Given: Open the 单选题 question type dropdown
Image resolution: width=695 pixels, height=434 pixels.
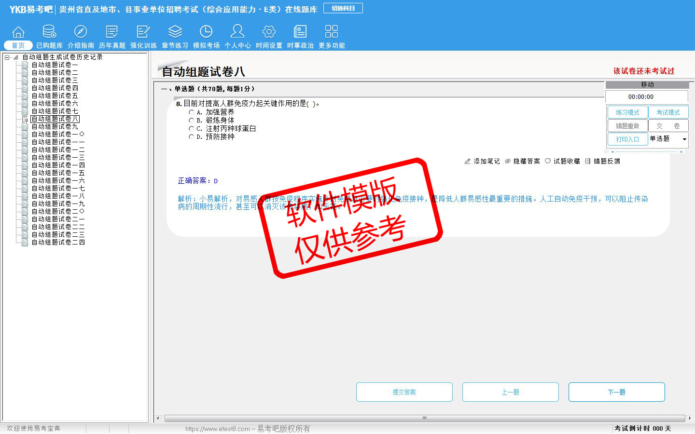Looking at the screenshot, I should coord(684,139).
